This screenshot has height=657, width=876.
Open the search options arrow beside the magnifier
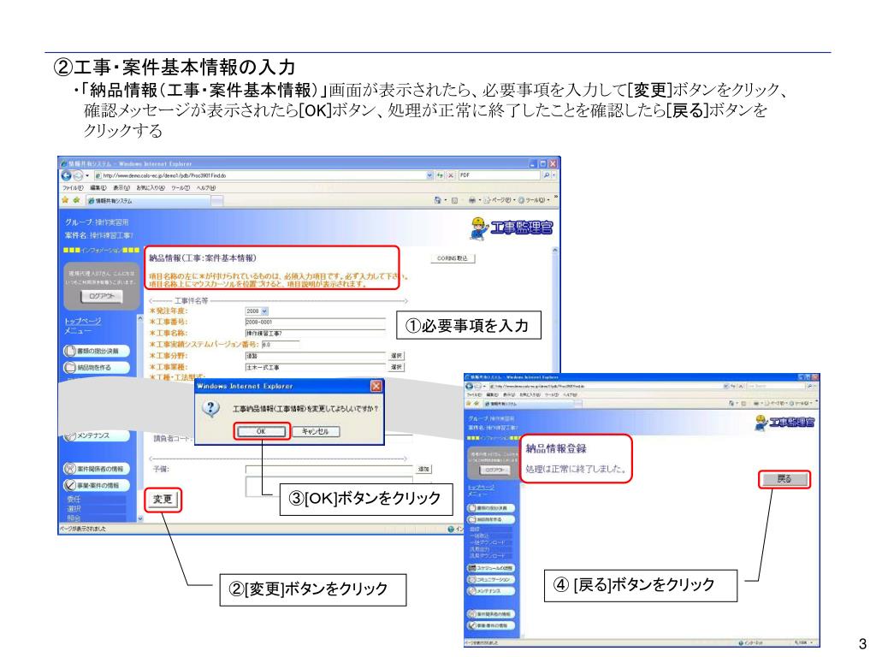tap(553, 175)
